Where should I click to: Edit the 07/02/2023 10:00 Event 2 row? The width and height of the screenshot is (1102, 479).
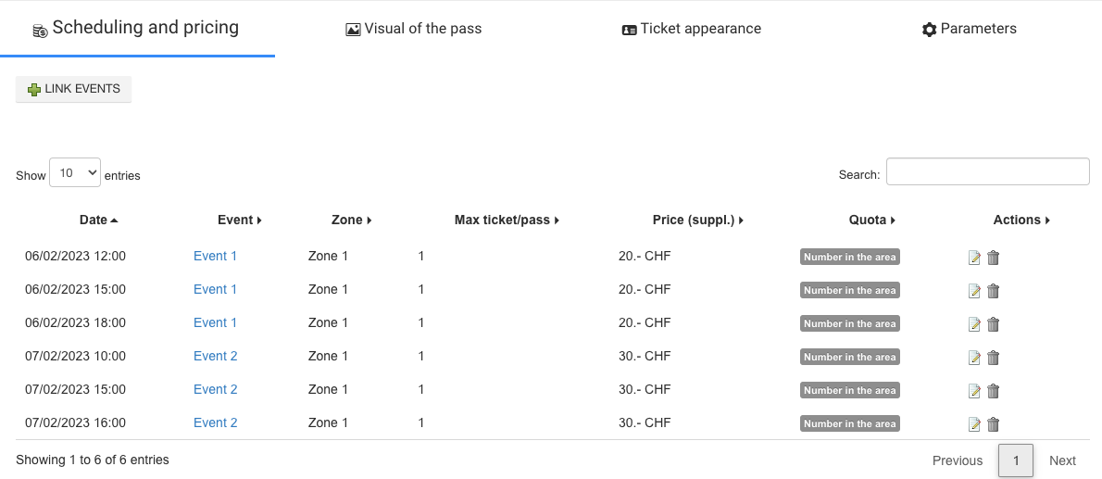click(974, 358)
